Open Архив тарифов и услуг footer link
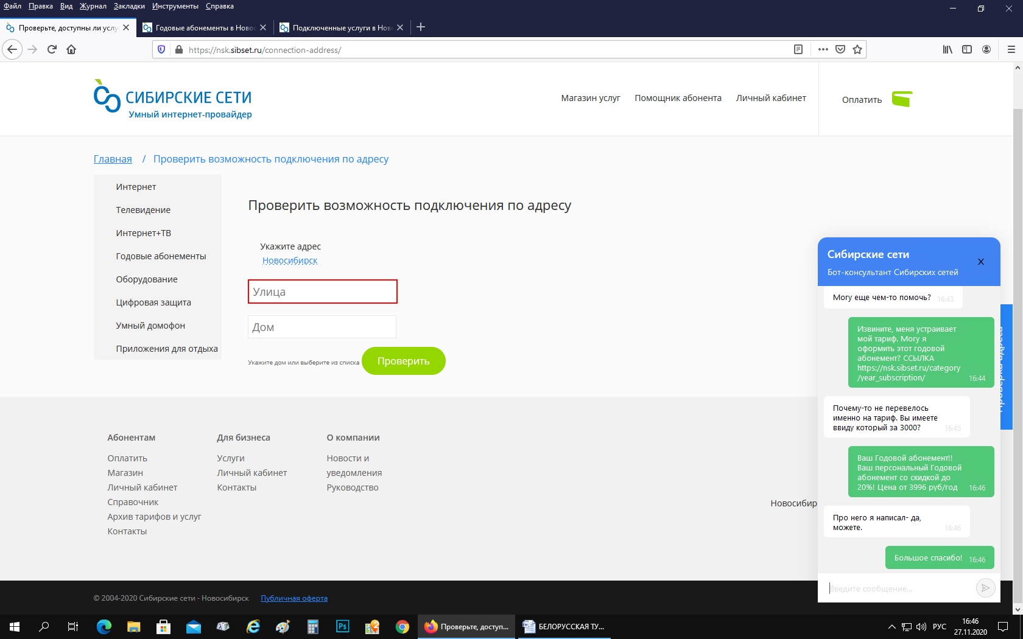The height and width of the screenshot is (639, 1023). coord(154,517)
